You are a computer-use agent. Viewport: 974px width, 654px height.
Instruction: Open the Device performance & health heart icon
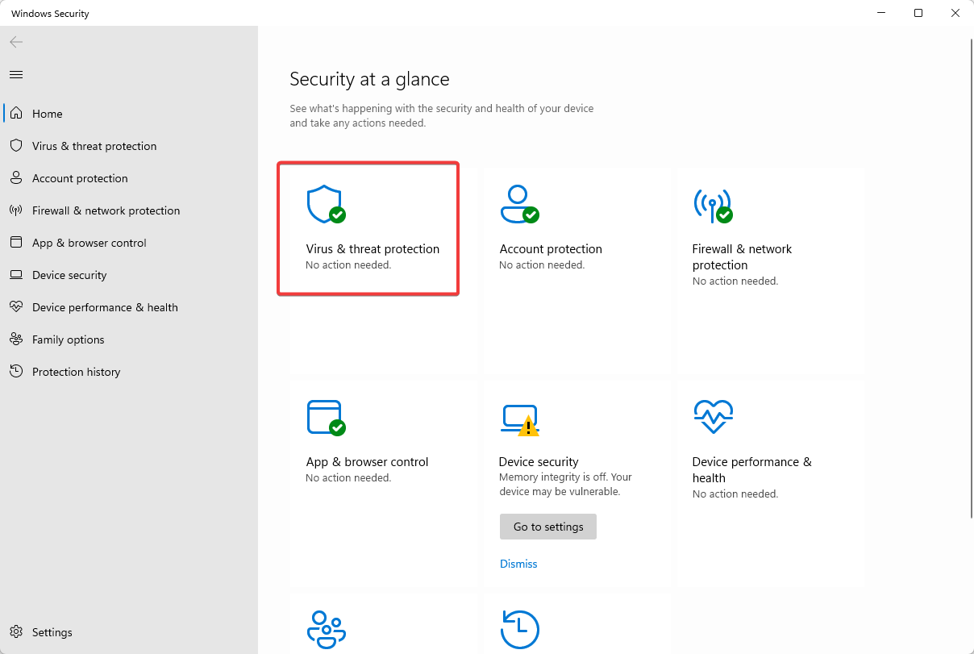click(713, 417)
